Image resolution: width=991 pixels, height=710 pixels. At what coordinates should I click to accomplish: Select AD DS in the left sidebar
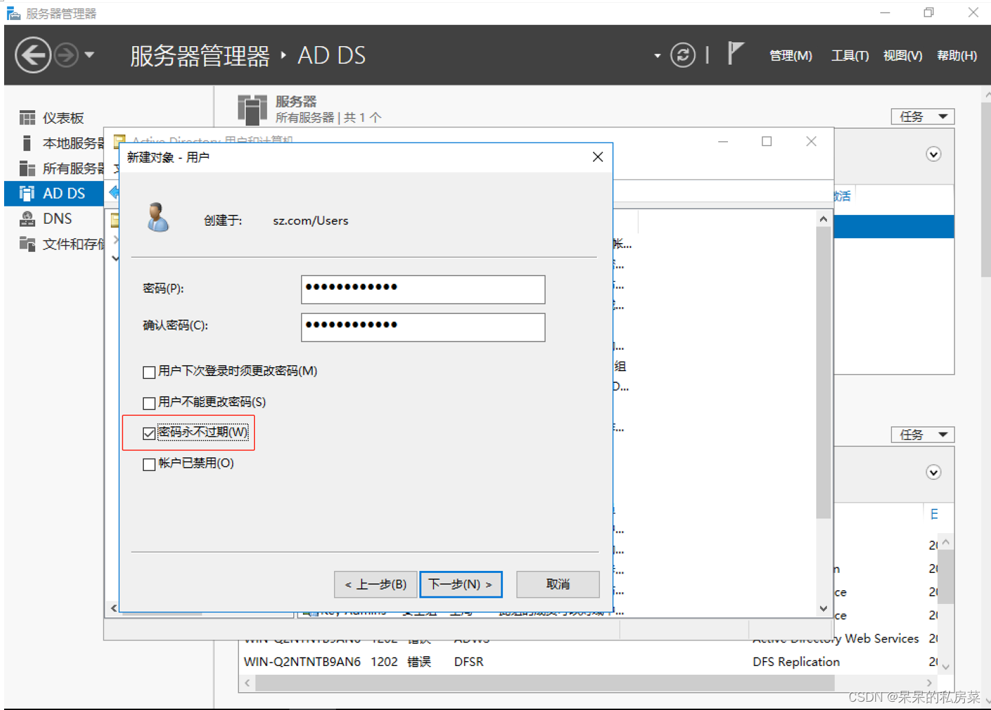click(x=55, y=194)
